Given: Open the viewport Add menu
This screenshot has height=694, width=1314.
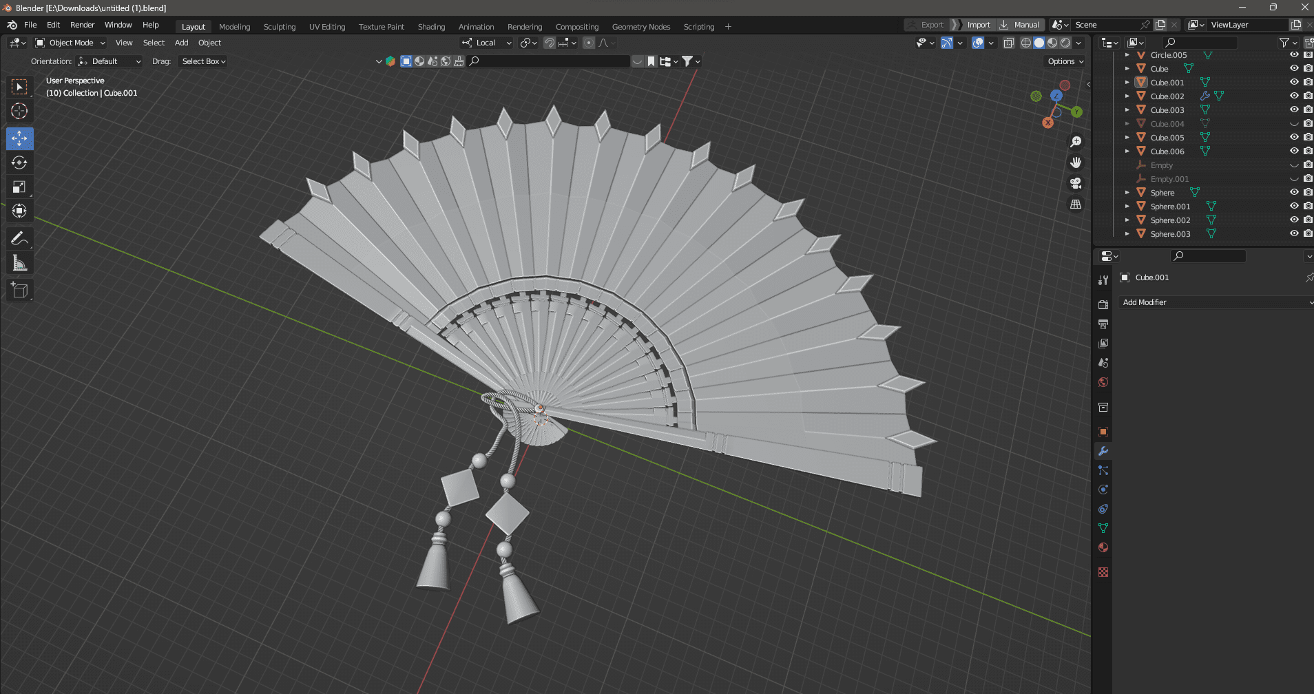Looking at the screenshot, I should pos(181,43).
